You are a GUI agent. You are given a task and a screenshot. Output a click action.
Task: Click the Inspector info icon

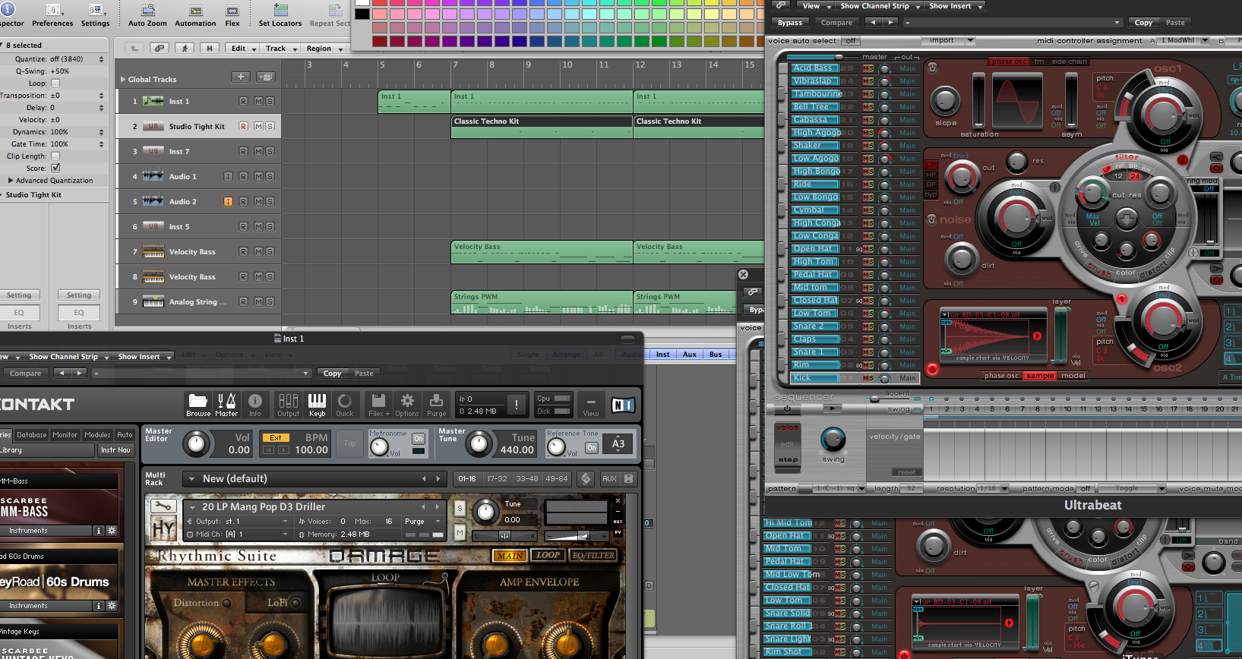[9, 10]
